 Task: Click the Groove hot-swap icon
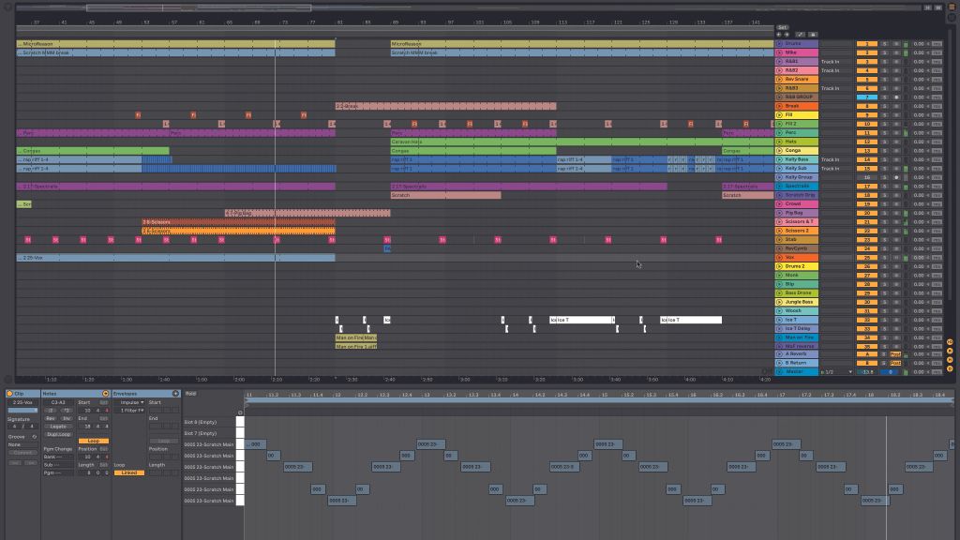(35, 437)
